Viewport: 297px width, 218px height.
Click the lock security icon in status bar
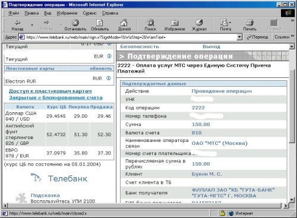[223, 213]
